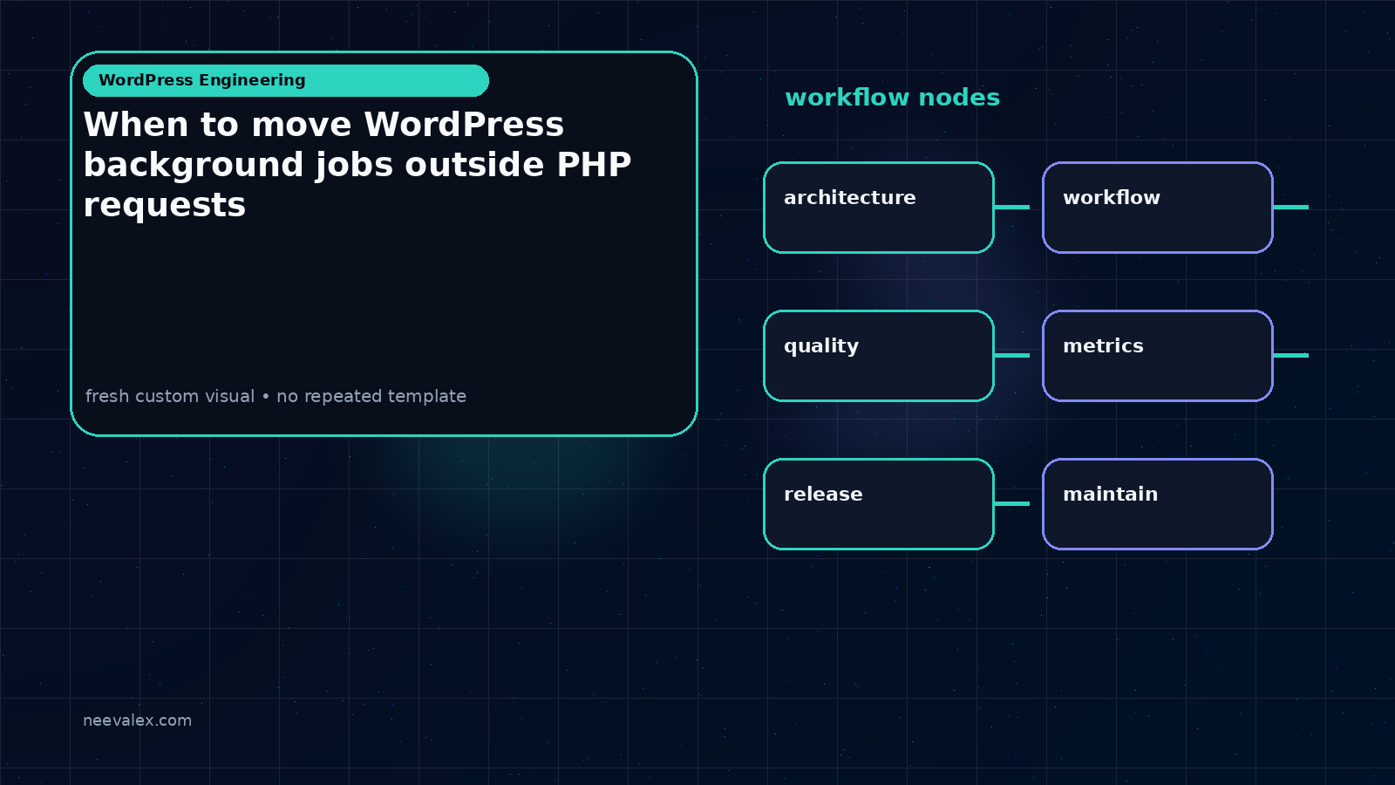
Task: Open the quality node
Action: pyautogui.click(x=879, y=356)
